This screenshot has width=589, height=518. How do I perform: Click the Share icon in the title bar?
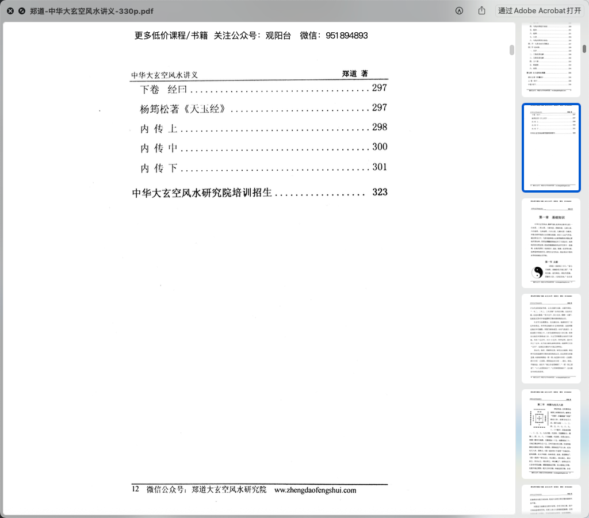[482, 11]
